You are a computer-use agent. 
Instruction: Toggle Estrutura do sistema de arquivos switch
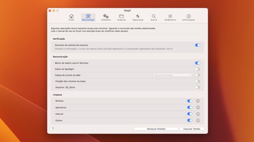pyautogui.click(x=198, y=45)
